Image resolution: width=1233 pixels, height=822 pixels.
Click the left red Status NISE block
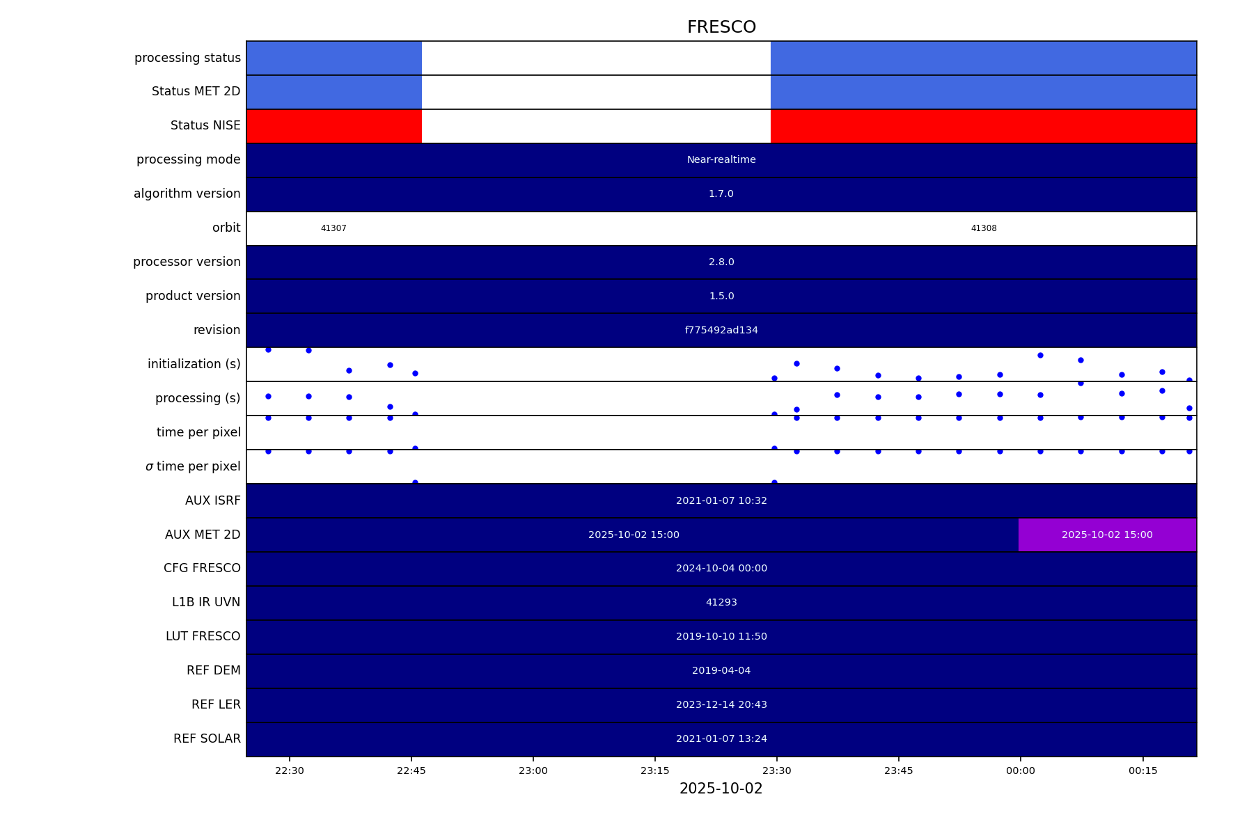pos(334,126)
